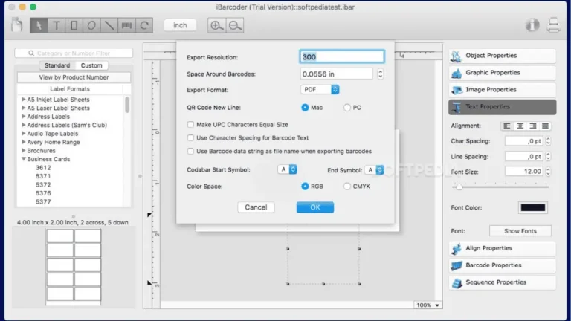Click the Space Around Barcodes stepper
Image resolution: width=571 pixels, height=321 pixels.
tap(380, 74)
